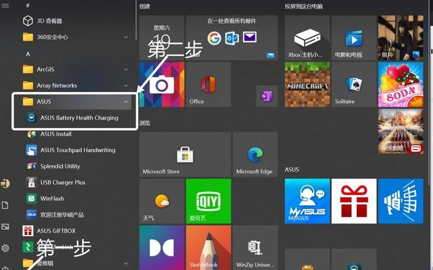Click the ASUS tile group heading
This screenshot has width=433, height=270.
pos(292,169)
